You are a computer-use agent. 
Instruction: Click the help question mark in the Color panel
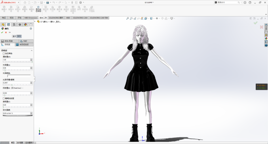pos(31,29)
